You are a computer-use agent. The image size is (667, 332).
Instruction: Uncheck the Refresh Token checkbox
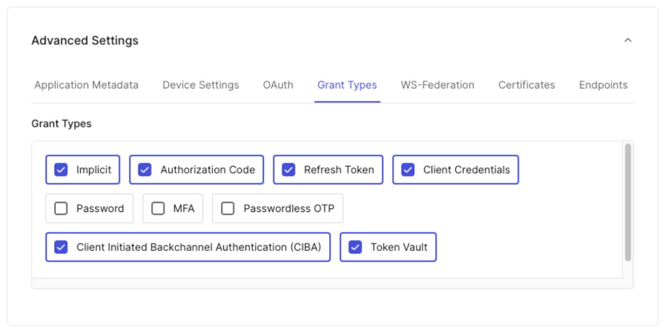289,170
